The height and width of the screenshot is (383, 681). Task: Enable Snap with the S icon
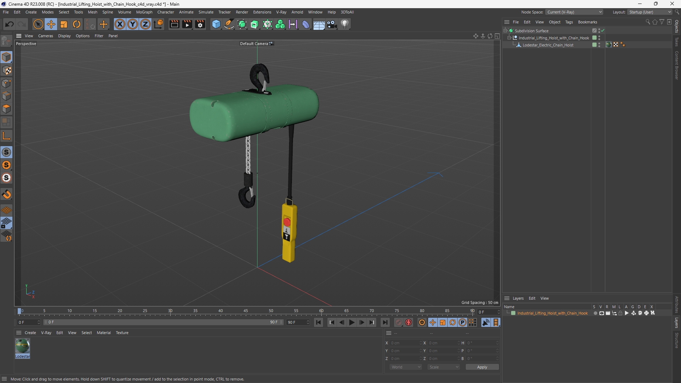6,152
